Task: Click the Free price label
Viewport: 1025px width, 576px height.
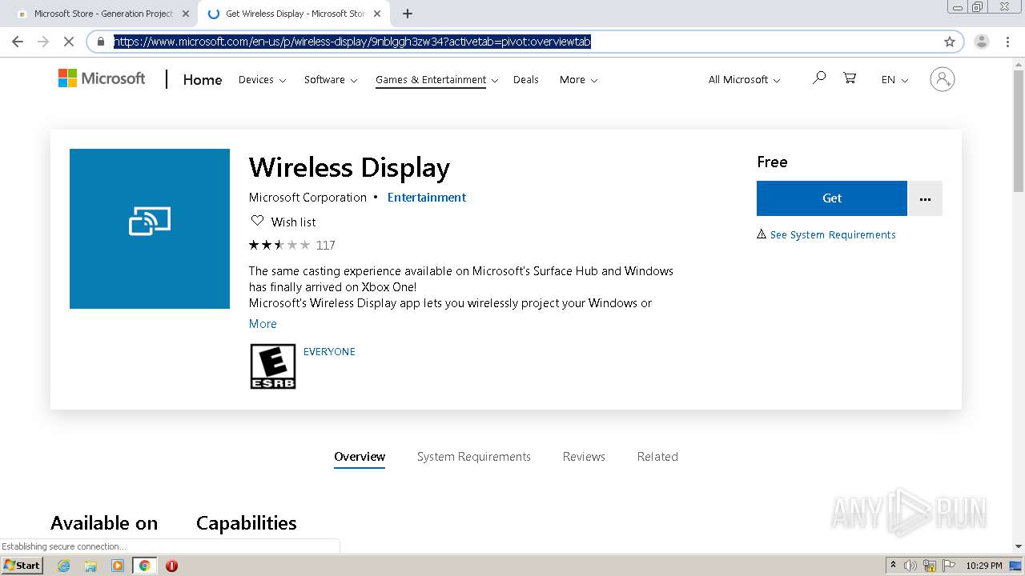Action: (772, 162)
